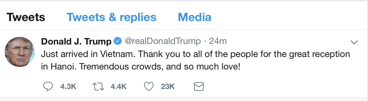
Task: Click the Donald J. Trump display name
Action: tap(76, 41)
